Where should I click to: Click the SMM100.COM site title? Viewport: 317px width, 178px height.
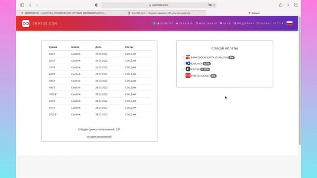coord(45,24)
